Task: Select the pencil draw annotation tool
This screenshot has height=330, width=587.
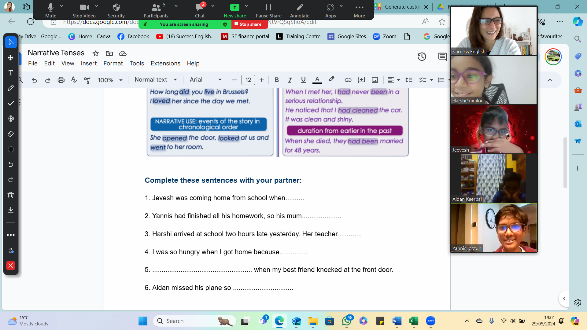Action: pyautogui.click(x=11, y=88)
